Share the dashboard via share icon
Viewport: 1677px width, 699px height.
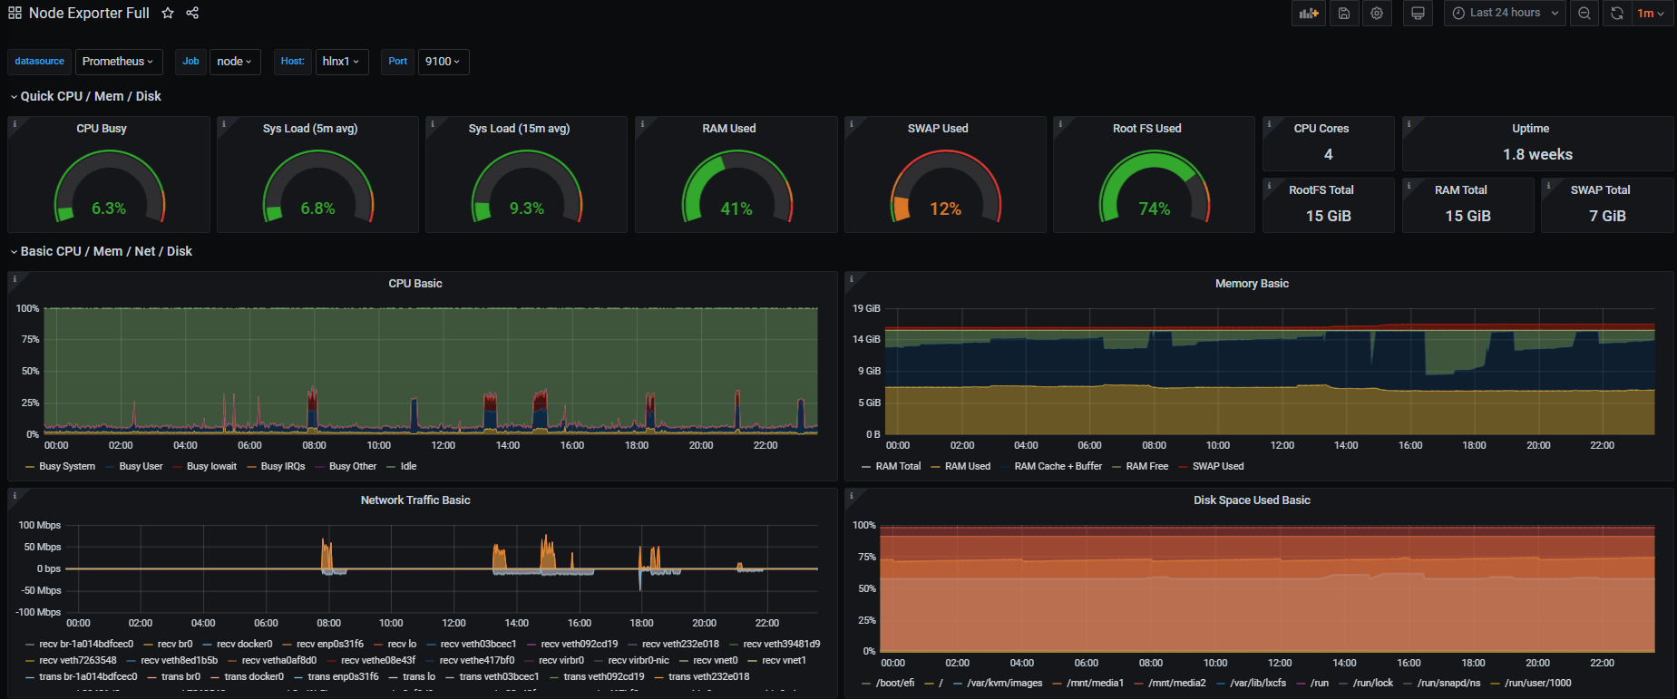(192, 14)
